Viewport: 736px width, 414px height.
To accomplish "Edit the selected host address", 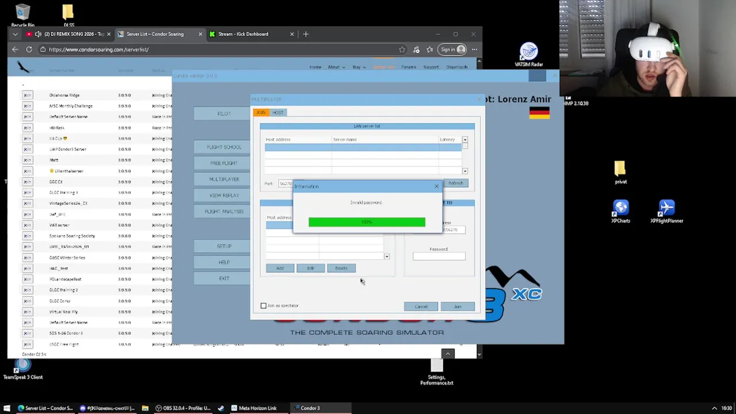I will pyautogui.click(x=310, y=269).
